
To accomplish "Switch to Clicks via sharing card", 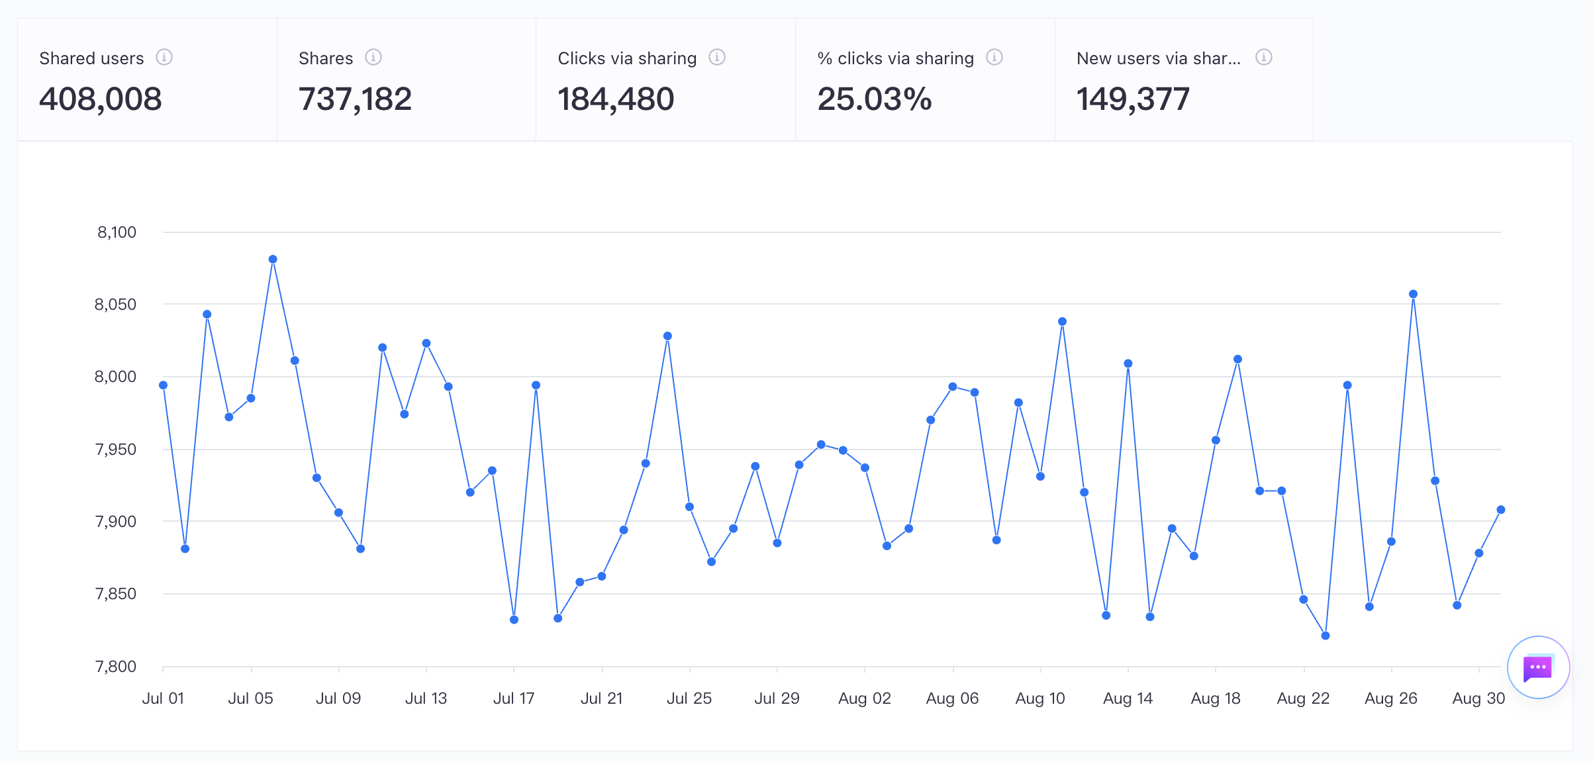I will pos(665,79).
